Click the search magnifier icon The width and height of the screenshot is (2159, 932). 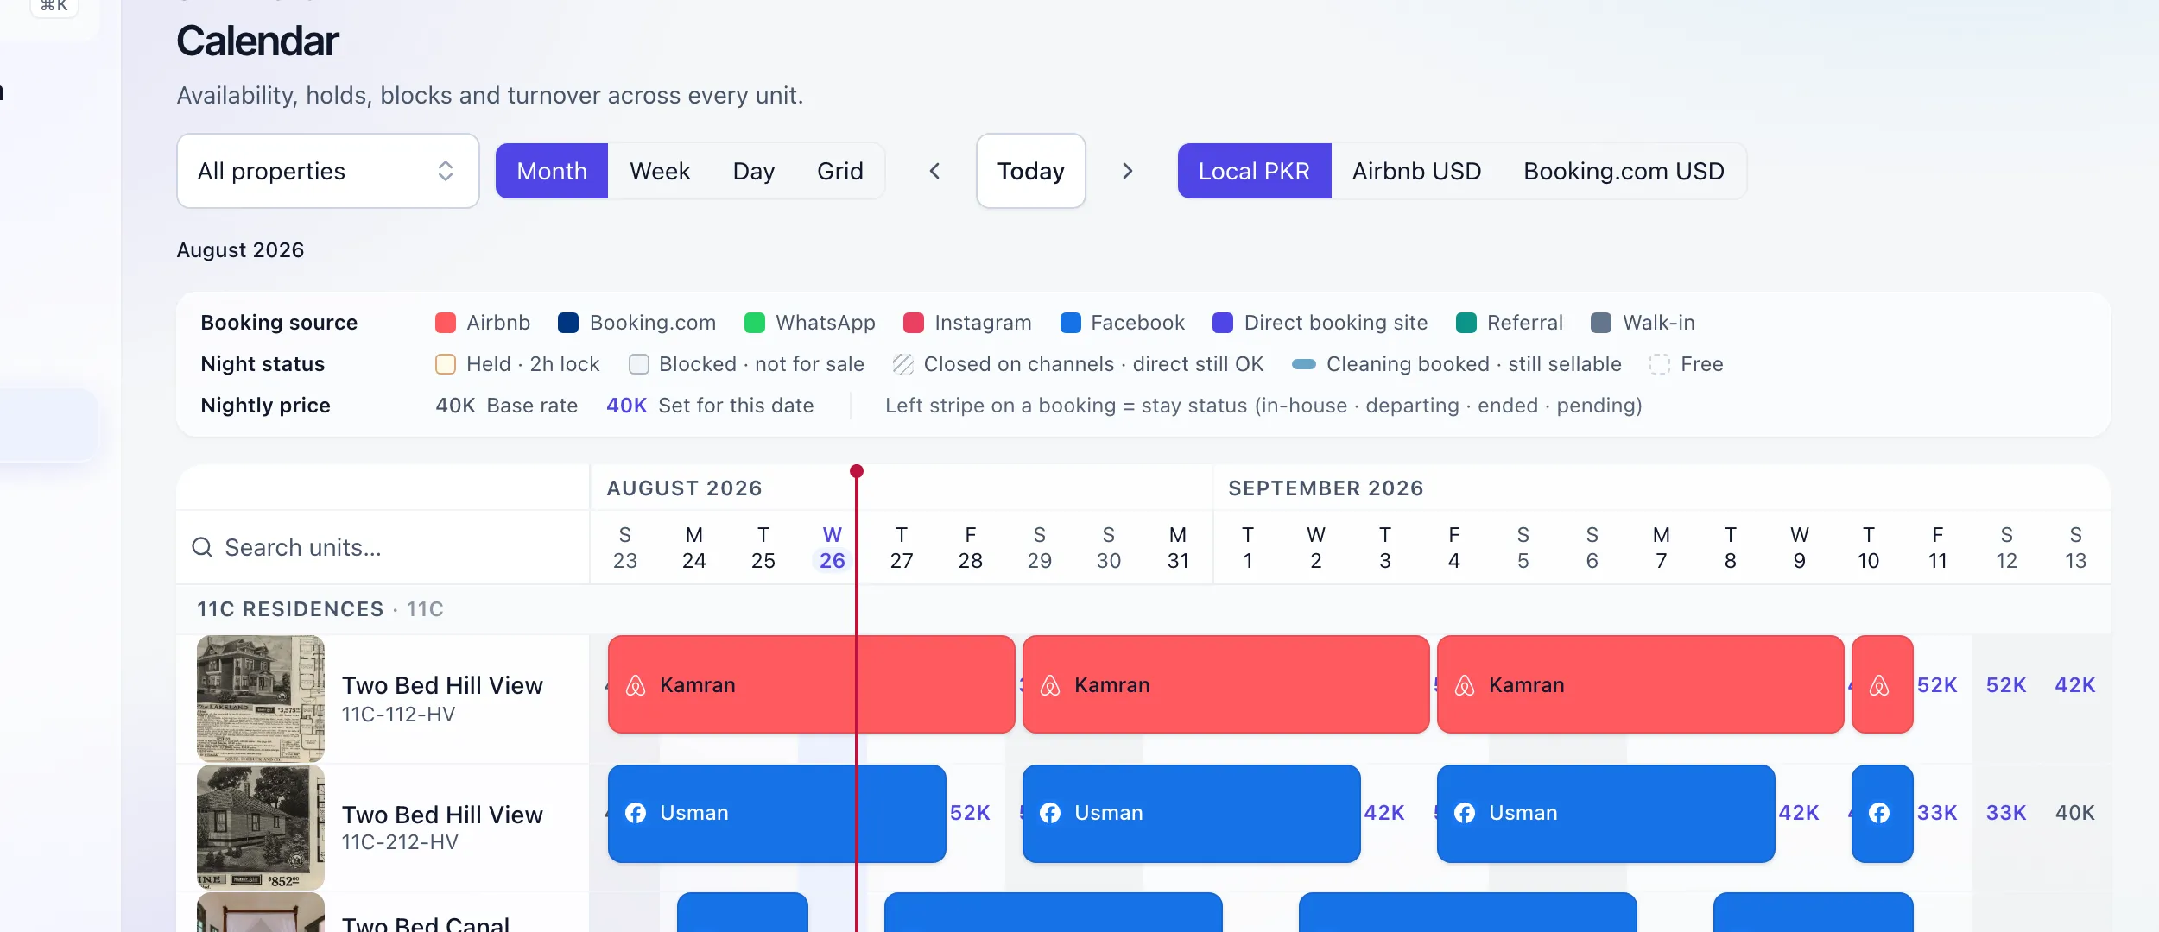[202, 547]
